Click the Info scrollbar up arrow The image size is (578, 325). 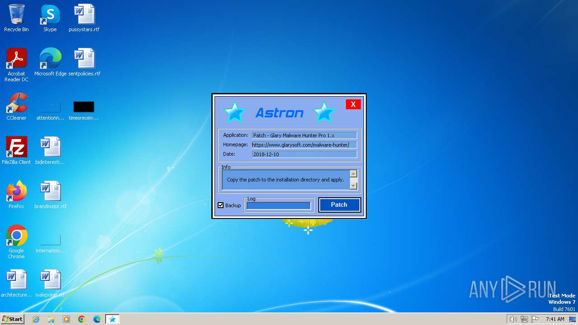tap(354, 174)
